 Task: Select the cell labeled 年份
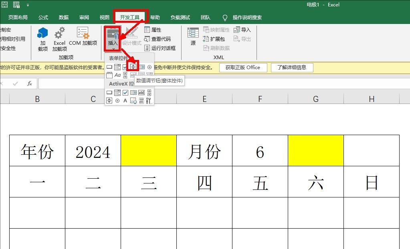[x=37, y=150]
